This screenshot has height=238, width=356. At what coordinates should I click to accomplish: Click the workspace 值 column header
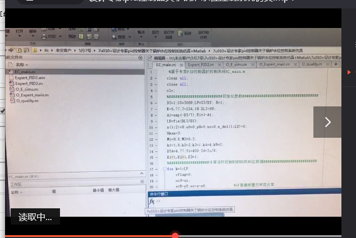(x=54, y=192)
